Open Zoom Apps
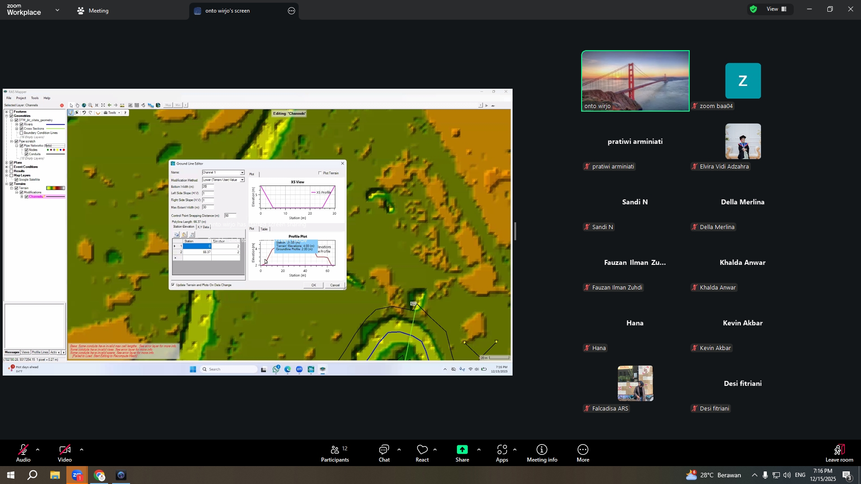Image resolution: width=861 pixels, height=484 pixels. click(502, 454)
